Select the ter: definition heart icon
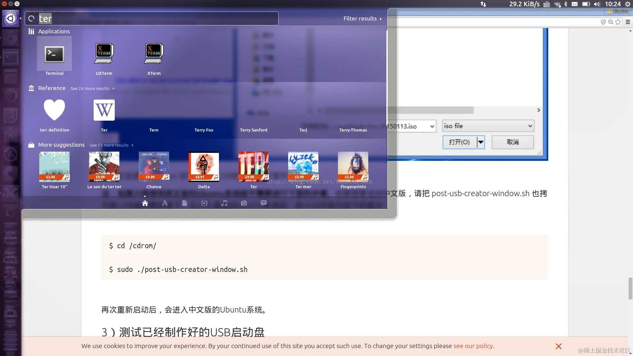This screenshot has height=356, width=633. click(54, 110)
